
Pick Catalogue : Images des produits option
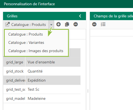[36, 51]
